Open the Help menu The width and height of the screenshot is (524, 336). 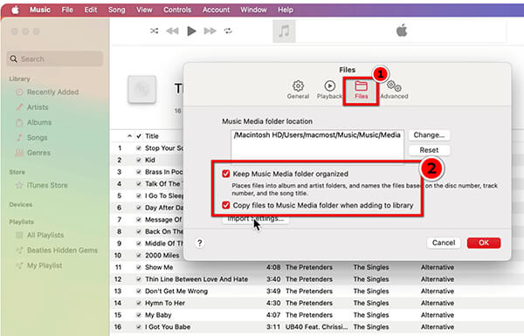pyautogui.click(x=286, y=10)
